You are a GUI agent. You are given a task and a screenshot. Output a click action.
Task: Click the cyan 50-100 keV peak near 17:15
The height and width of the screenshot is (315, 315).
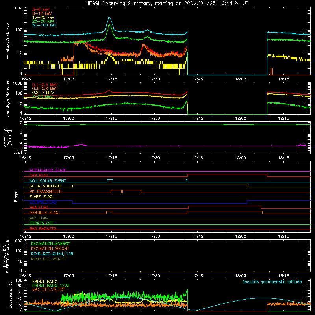pyautogui.click(x=109, y=18)
